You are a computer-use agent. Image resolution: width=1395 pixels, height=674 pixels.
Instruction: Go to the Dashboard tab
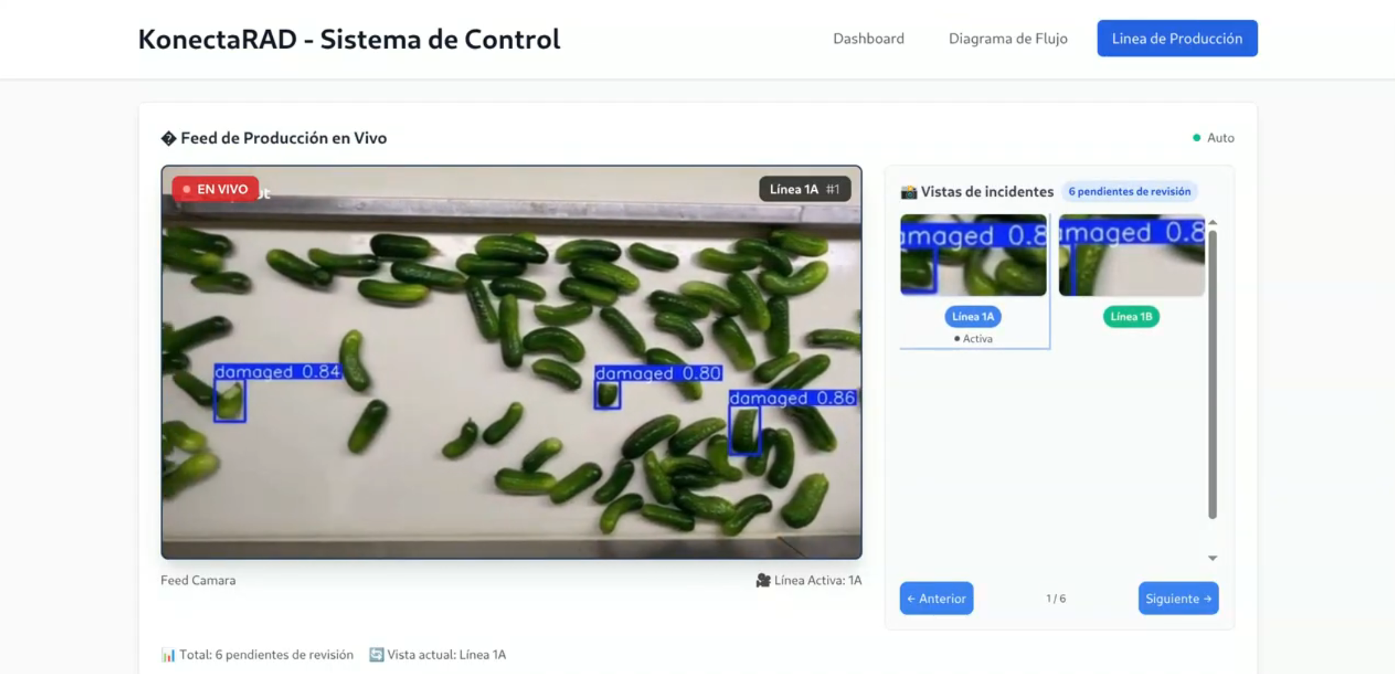click(868, 39)
